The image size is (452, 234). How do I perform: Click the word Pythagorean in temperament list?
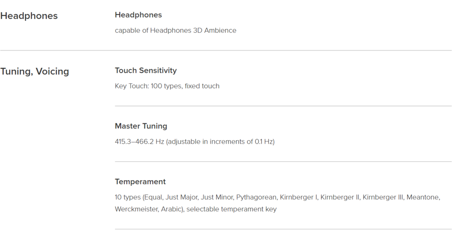[256, 197]
